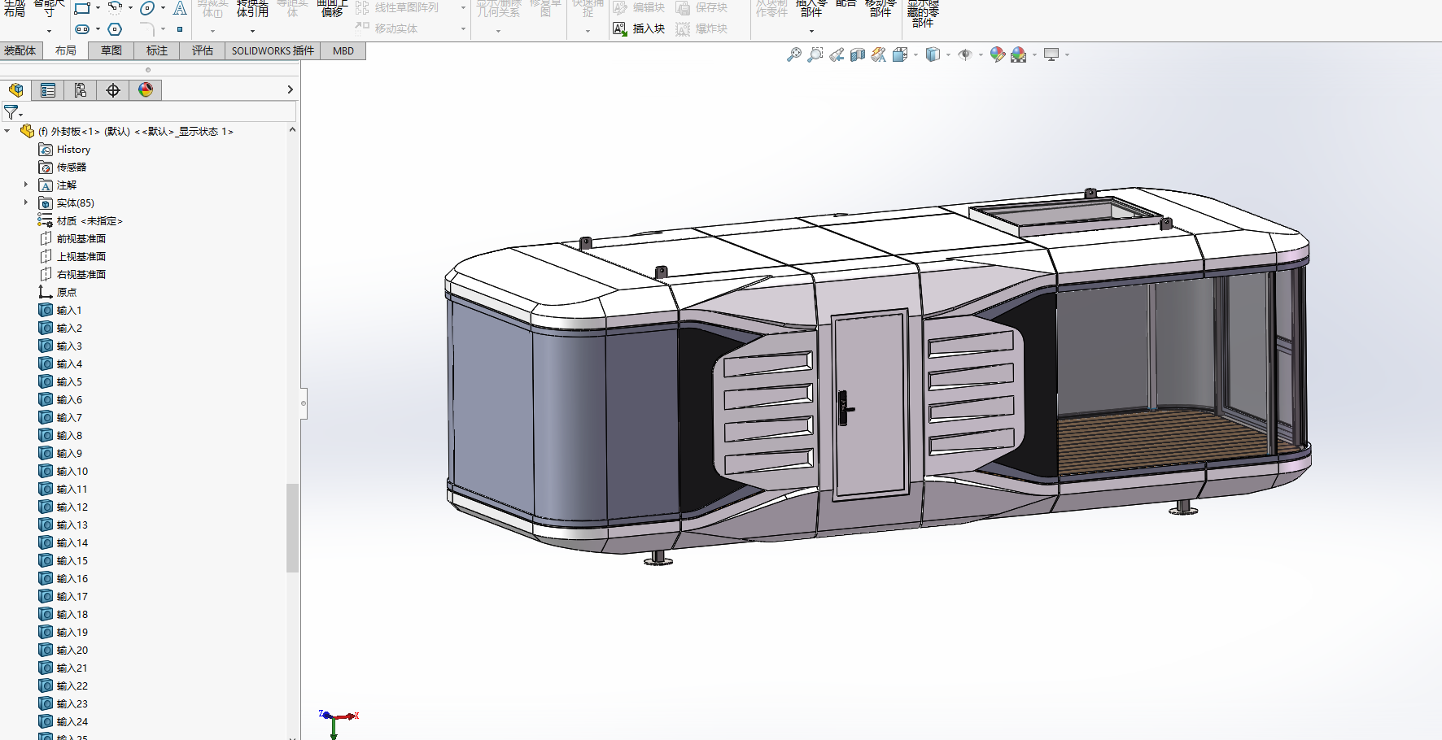Toggle the Hide/Show Items eye icon

point(965,54)
